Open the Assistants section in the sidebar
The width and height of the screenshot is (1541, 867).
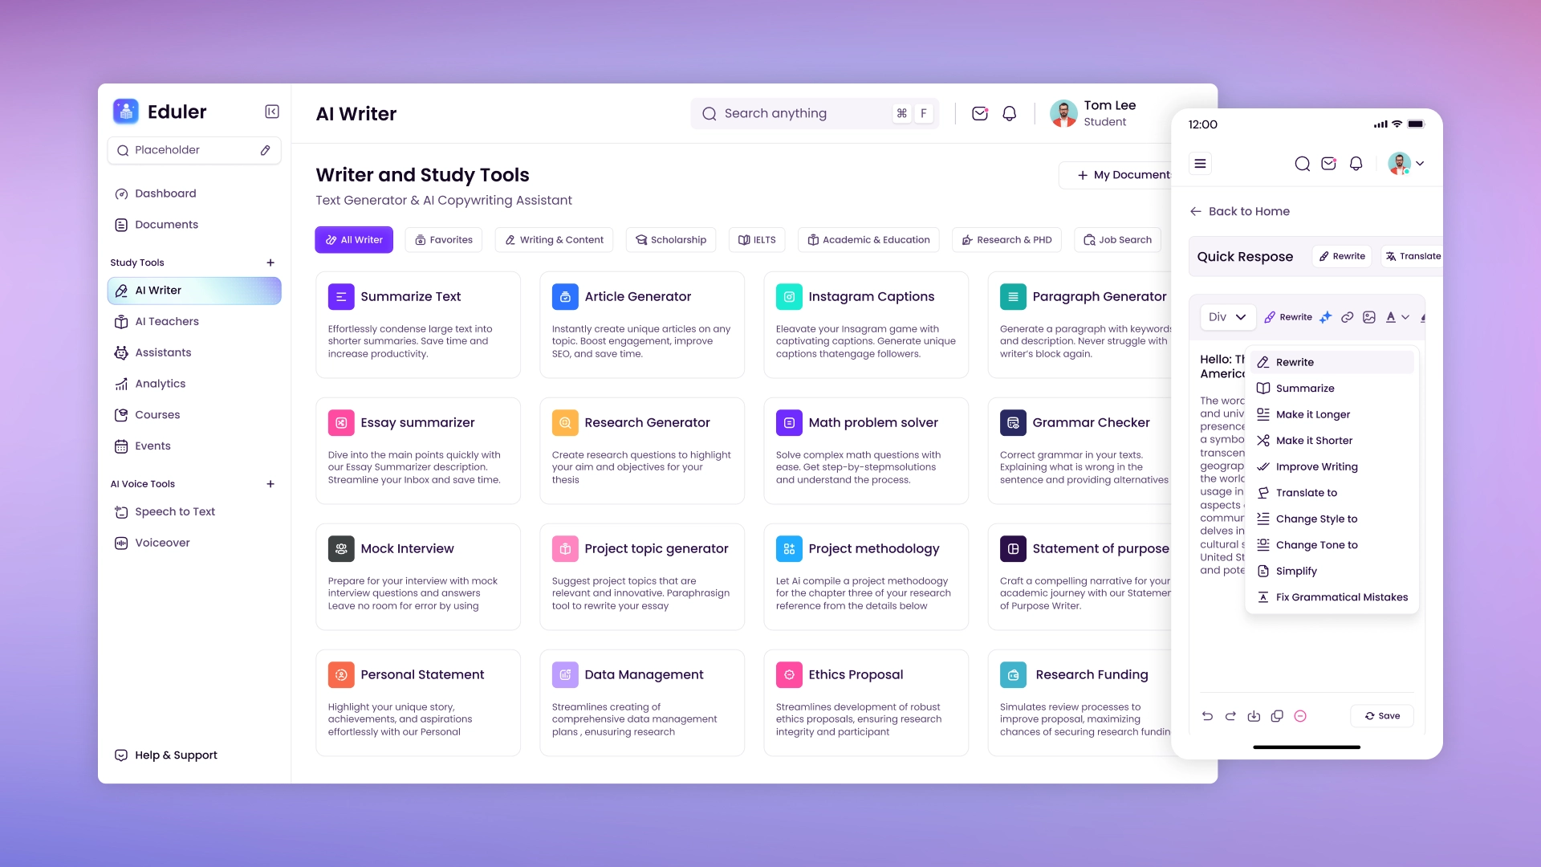tap(164, 352)
